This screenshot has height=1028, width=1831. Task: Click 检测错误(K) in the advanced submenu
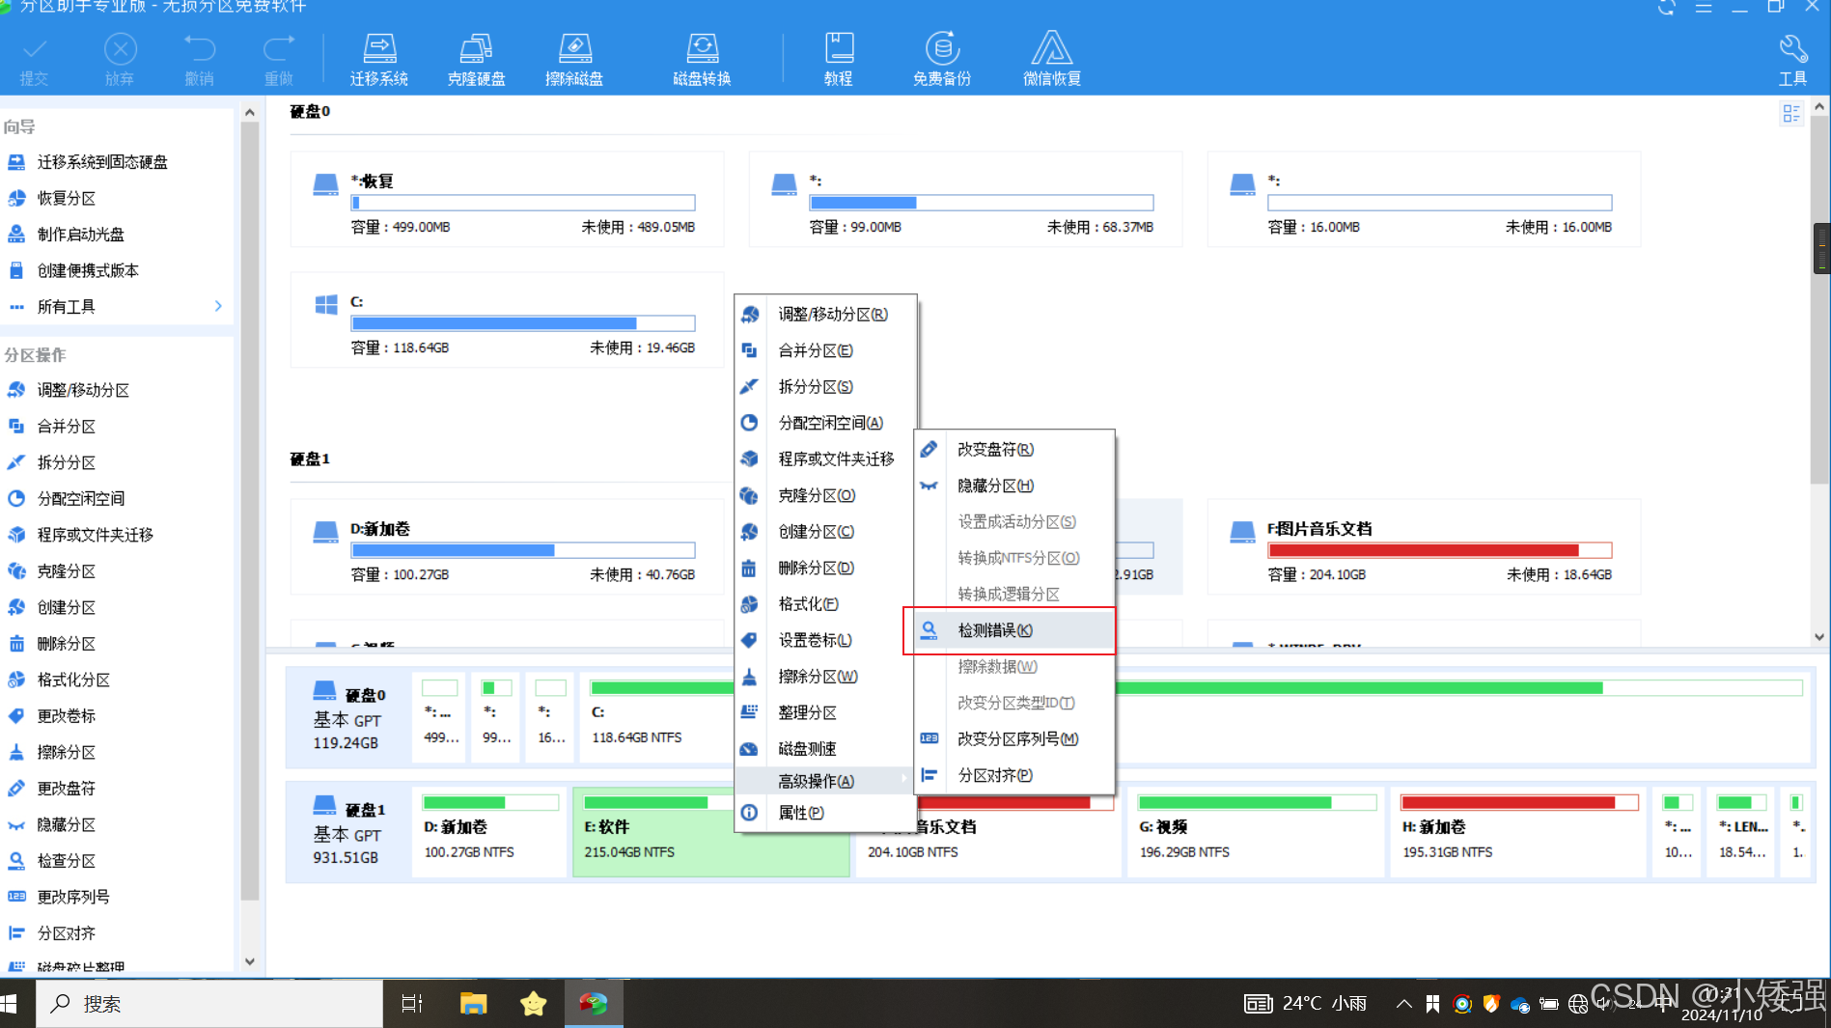pyautogui.click(x=1014, y=630)
